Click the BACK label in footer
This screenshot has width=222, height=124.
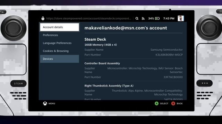coord(180,104)
